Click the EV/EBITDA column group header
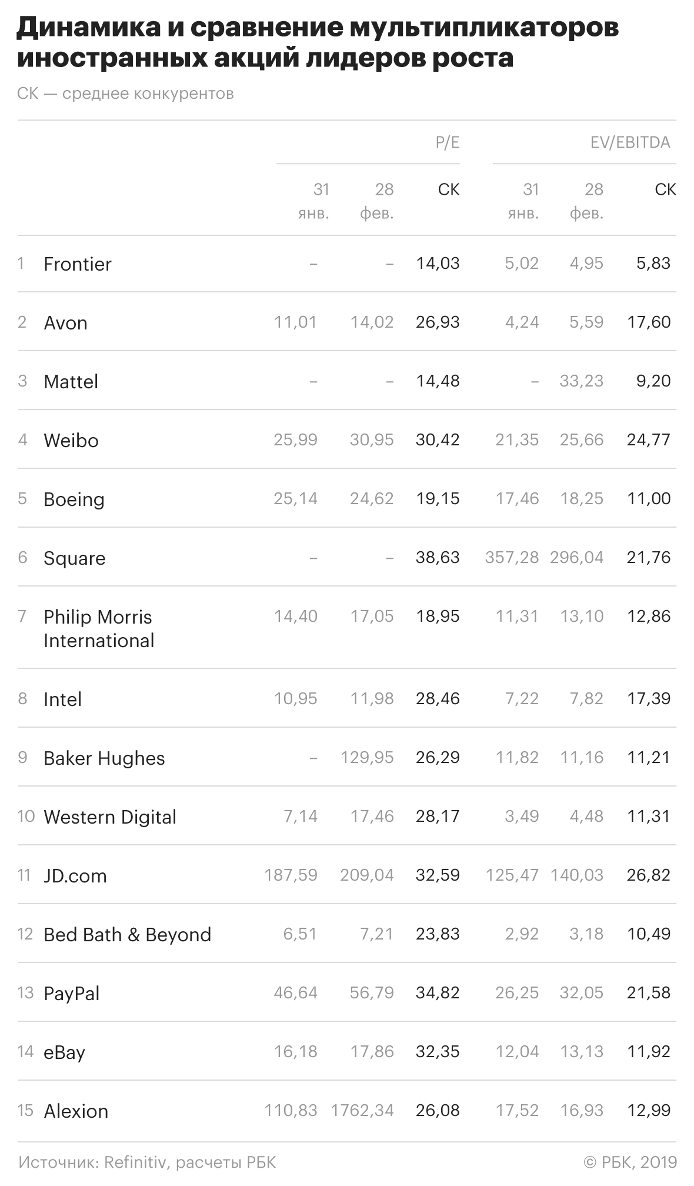Viewport: 694px width, 1186px height. tap(630, 142)
